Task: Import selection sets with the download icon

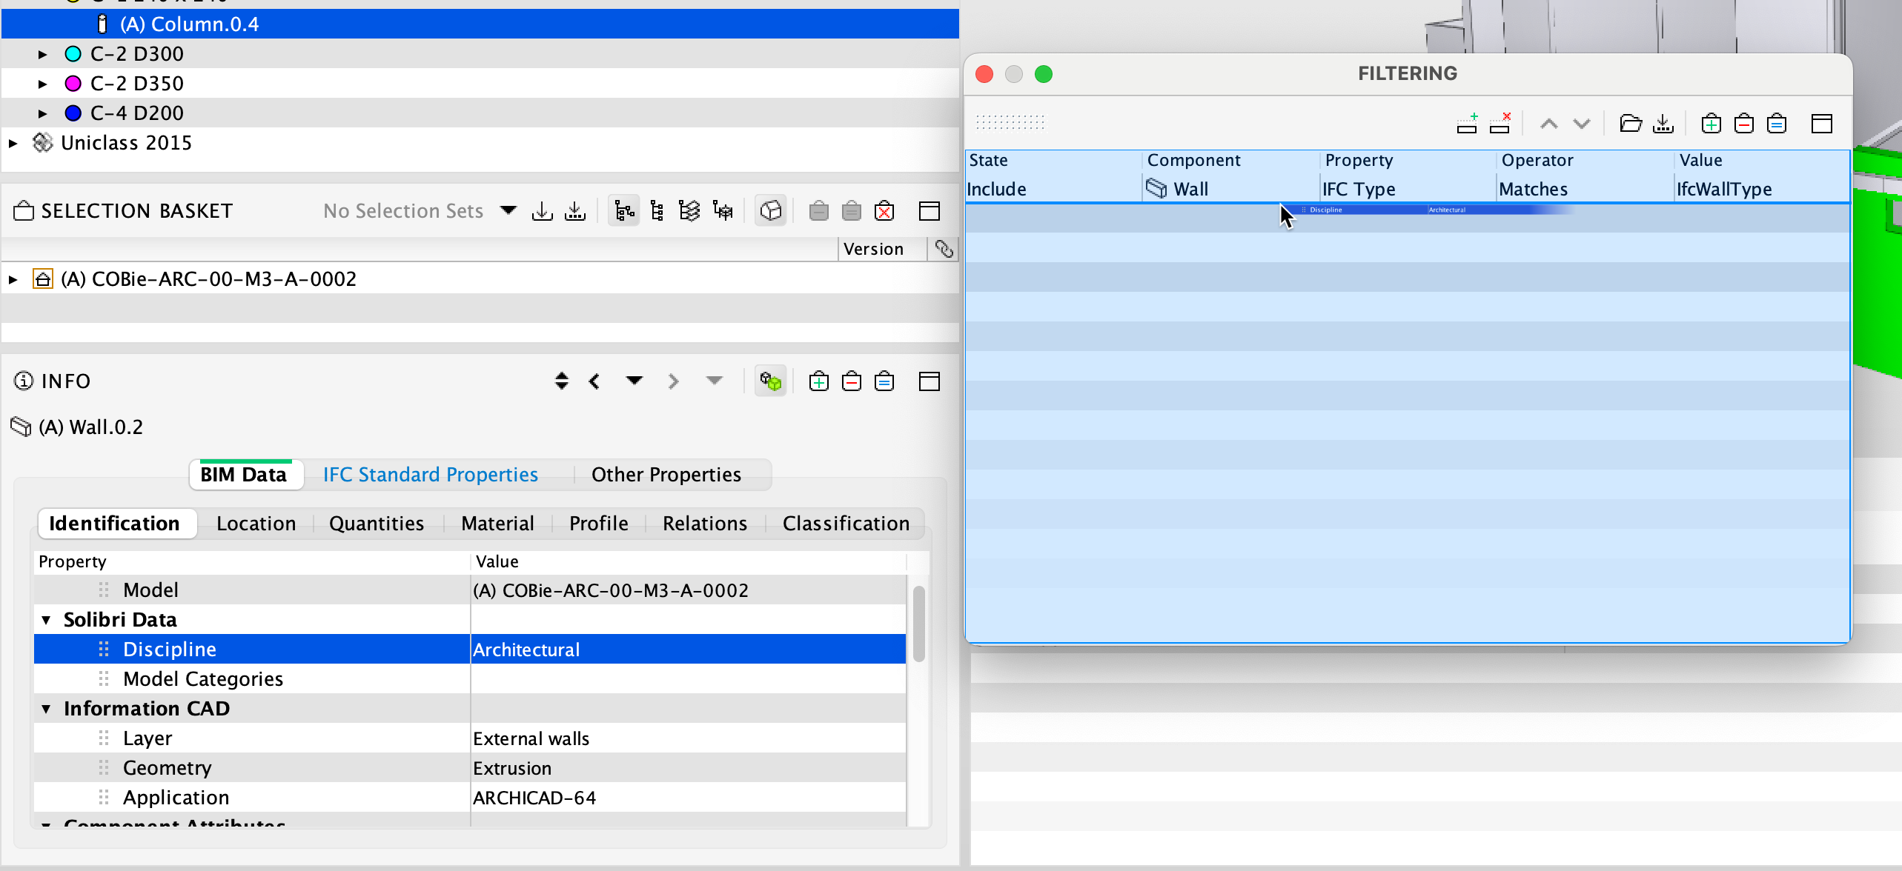Action: coord(543,210)
